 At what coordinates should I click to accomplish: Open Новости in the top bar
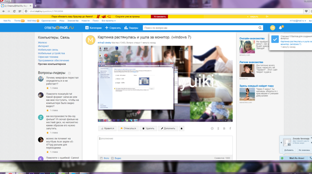pos(85,21)
